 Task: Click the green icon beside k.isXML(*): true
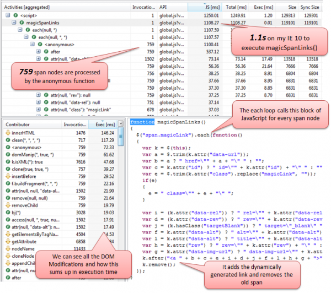pos(8,162)
